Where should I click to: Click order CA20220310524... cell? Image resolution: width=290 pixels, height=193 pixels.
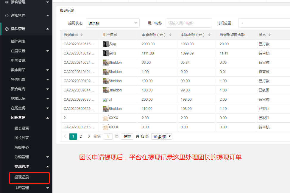click(x=79, y=63)
